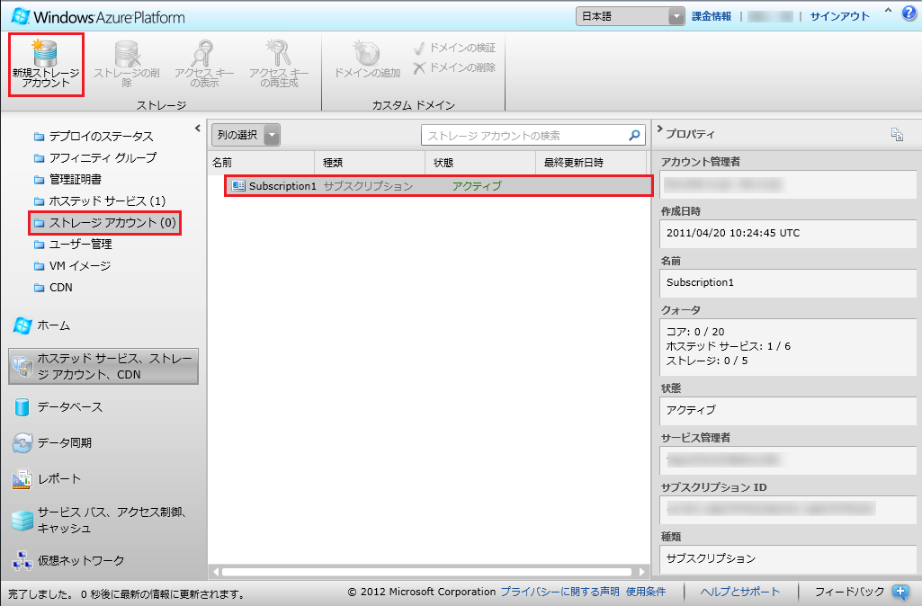Go to ホーム in the navigation
922x606 pixels.
41,325
